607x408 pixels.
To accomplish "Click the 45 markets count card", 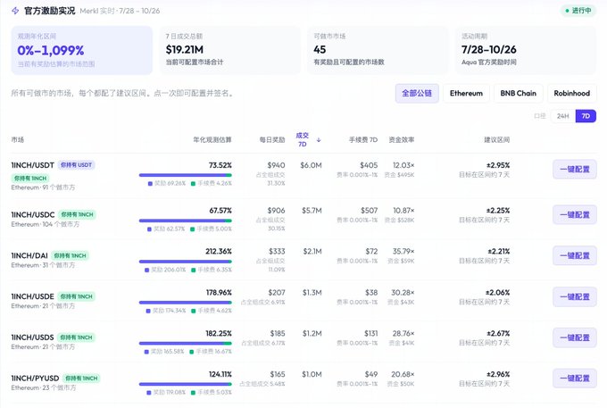I will [378, 50].
